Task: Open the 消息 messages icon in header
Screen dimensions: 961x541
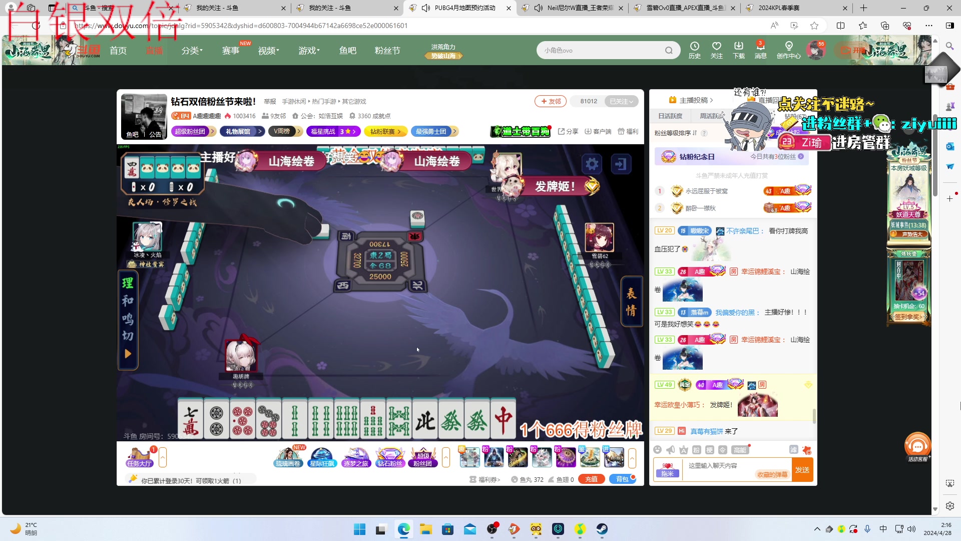Action: [x=760, y=50]
